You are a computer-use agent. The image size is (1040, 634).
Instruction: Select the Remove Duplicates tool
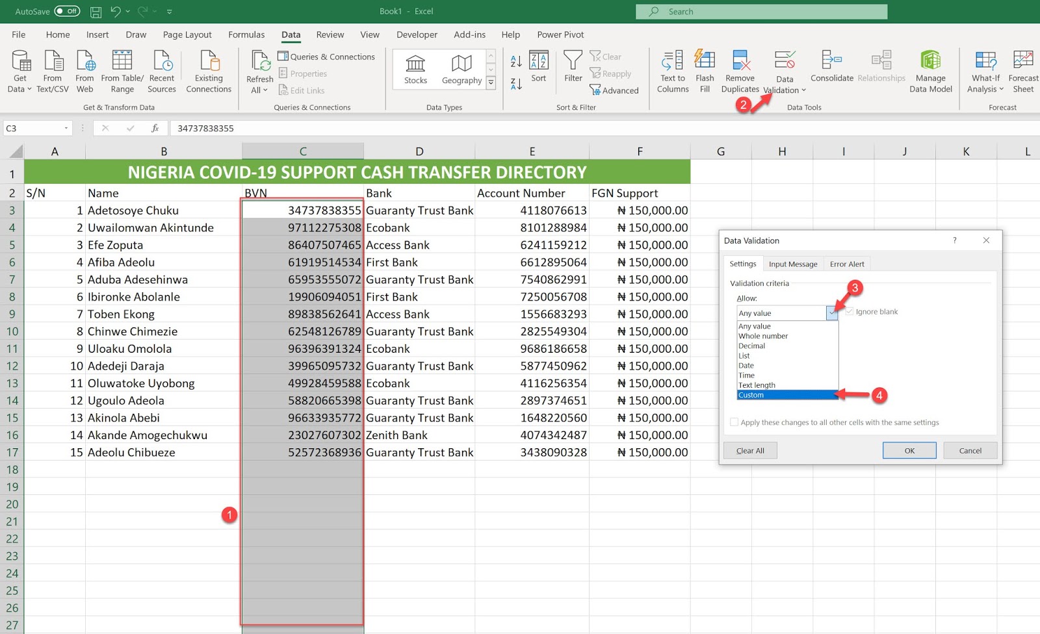point(740,70)
